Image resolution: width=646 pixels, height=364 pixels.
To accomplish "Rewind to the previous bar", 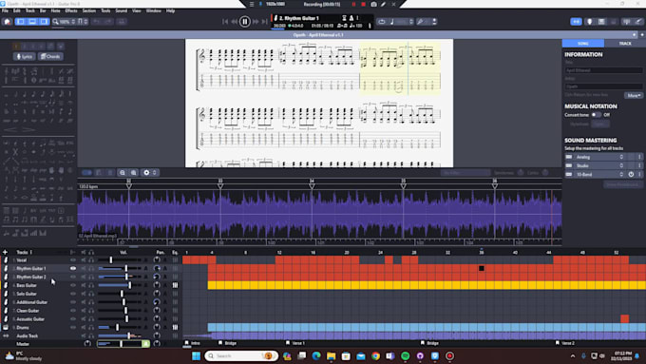I will tap(234, 22).
